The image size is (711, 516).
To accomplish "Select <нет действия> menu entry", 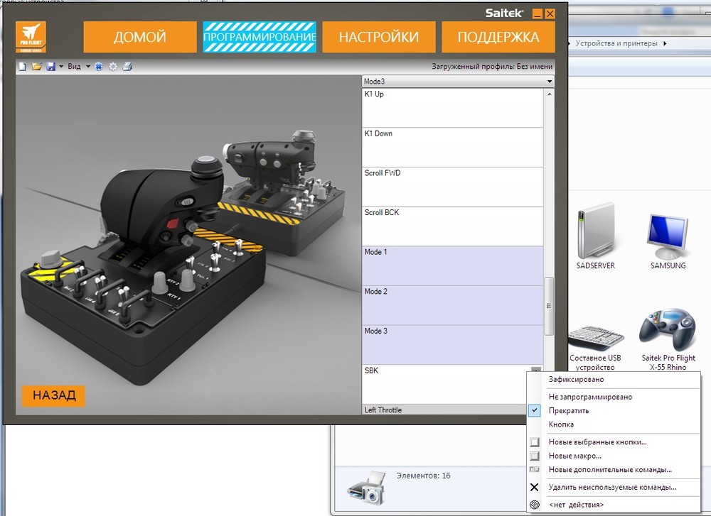I will [x=614, y=505].
